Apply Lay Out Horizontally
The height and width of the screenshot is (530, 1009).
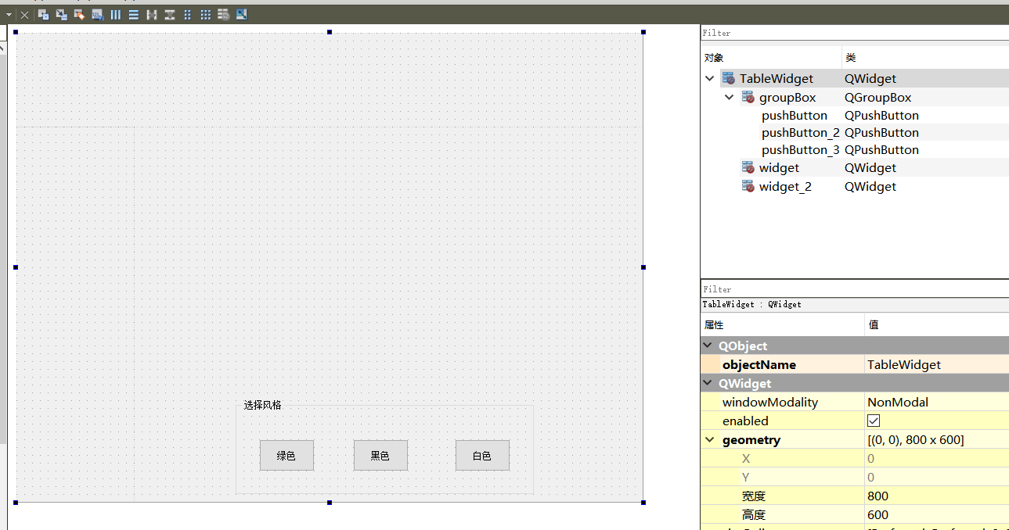click(116, 14)
